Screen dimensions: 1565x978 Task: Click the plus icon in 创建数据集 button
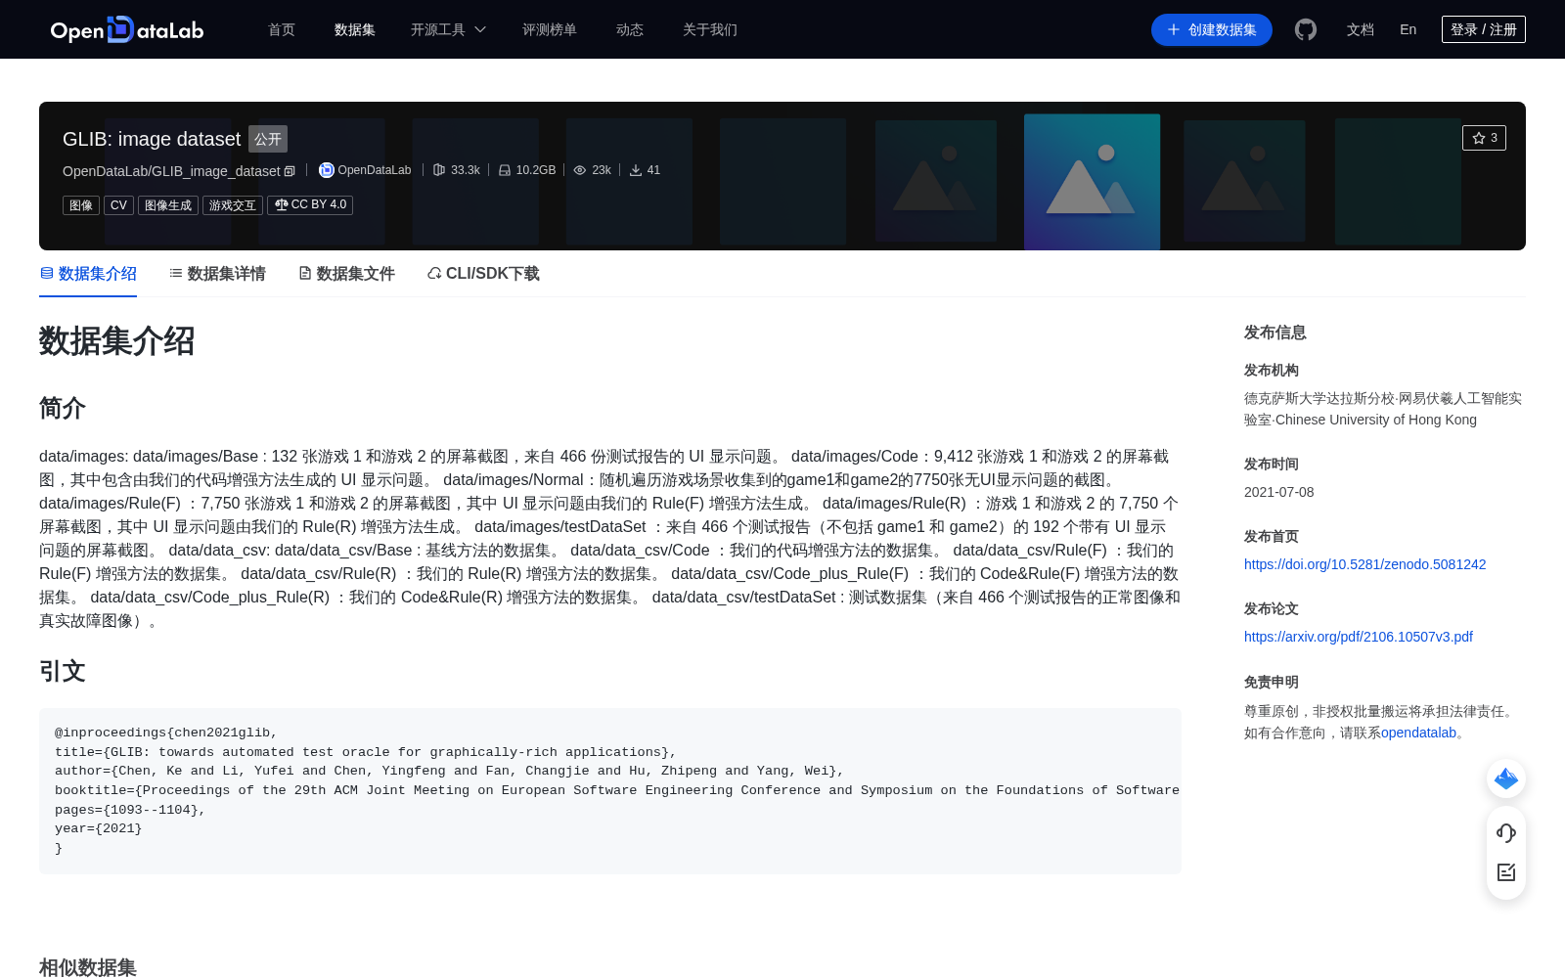coord(1174,29)
